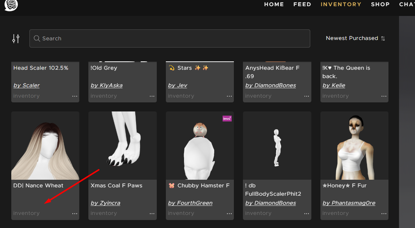Select the INVENTORY tab
The height and width of the screenshot is (228, 415).
(x=341, y=4)
